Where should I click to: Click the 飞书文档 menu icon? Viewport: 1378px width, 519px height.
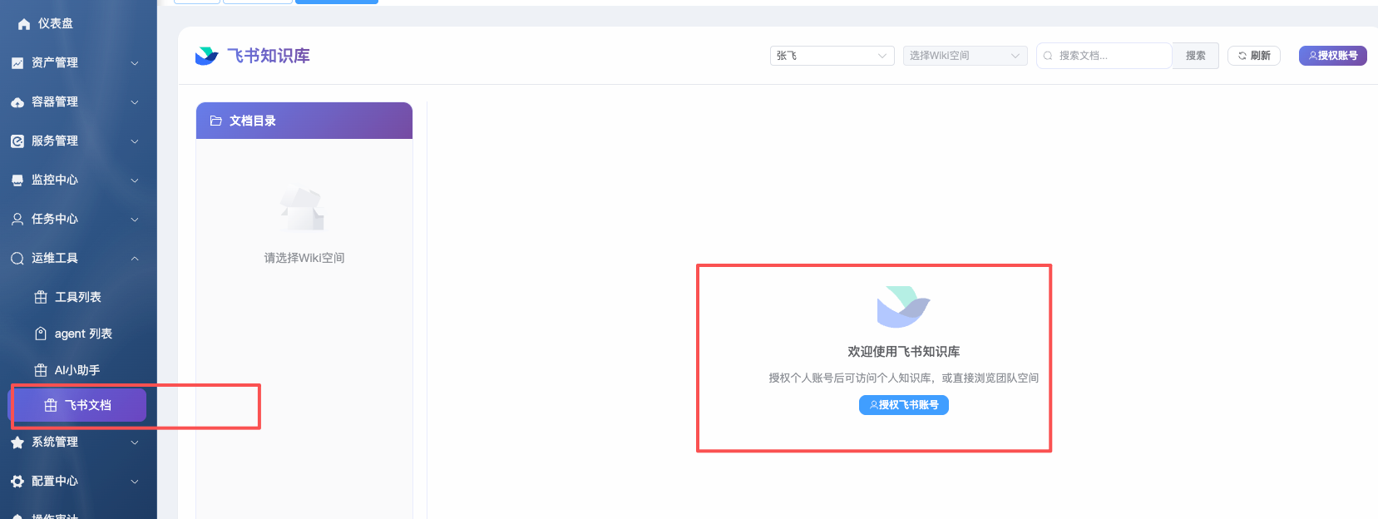pos(51,405)
